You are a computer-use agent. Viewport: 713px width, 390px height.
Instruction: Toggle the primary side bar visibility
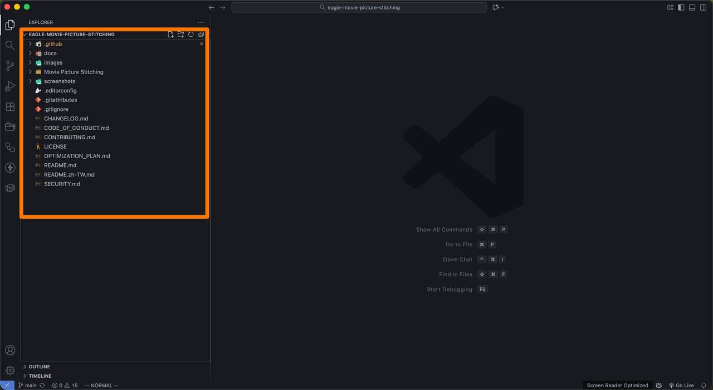681,7
